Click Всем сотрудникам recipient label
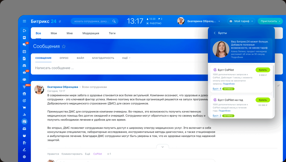The width and height of the screenshot is (286, 162). tap(94, 87)
